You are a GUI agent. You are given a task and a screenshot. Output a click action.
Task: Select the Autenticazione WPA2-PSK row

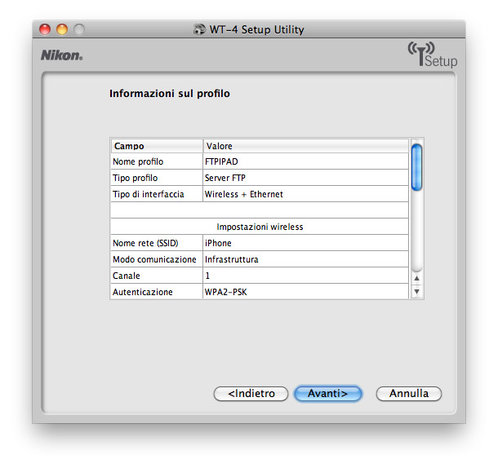[260, 291]
